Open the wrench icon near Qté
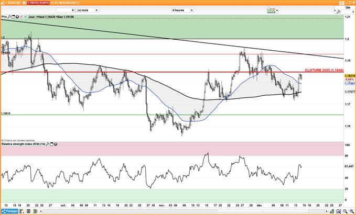This screenshot has height=215, width=356. (338, 12)
